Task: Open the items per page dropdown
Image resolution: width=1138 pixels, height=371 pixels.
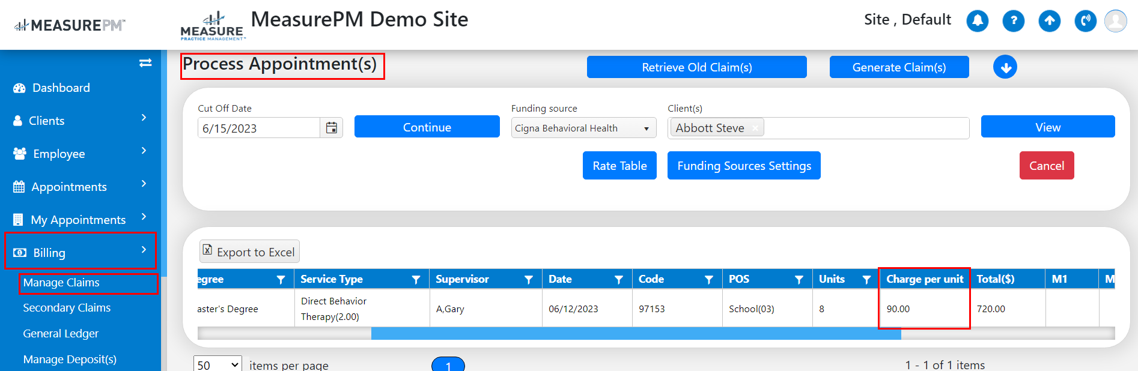Action: 218,364
